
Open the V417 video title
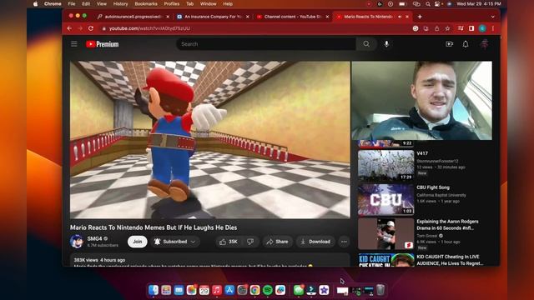pyautogui.click(x=422, y=153)
